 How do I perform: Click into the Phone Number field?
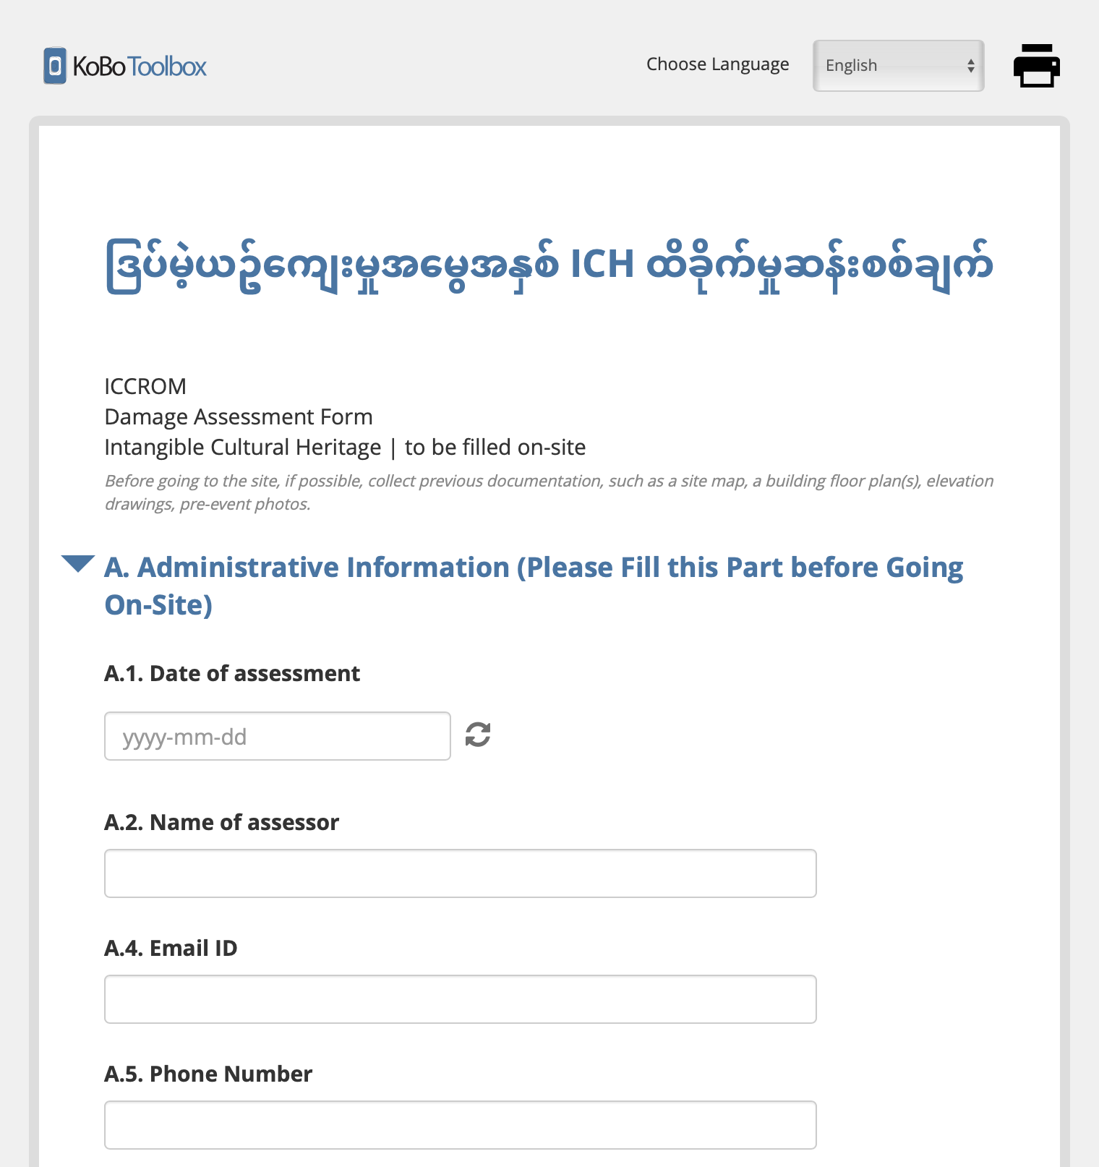click(461, 1125)
